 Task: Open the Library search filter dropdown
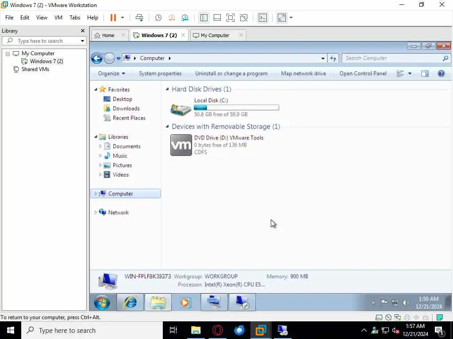click(x=82, y=41)
